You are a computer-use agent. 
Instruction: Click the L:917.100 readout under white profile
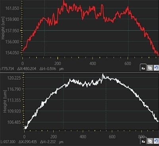8,142
